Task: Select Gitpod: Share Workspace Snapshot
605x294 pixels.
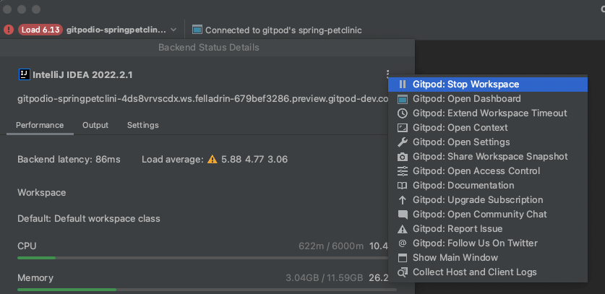Action: (x=488, y=157)
